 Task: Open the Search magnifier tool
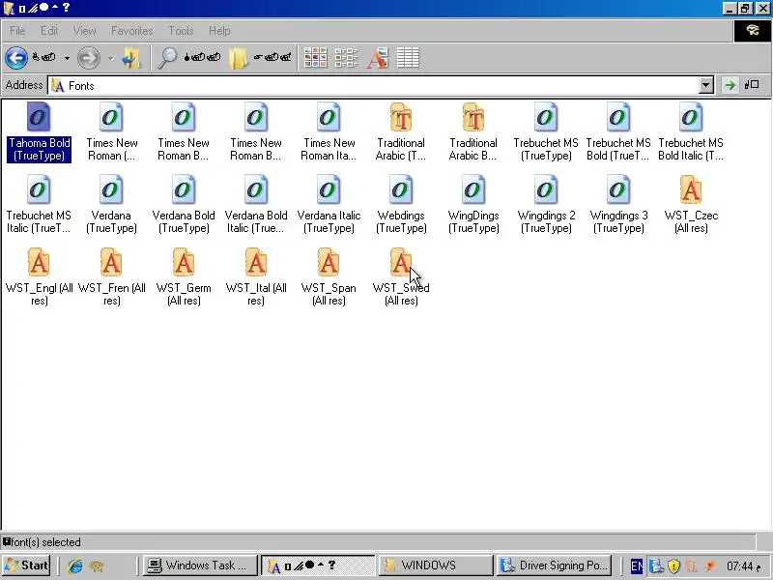[x=167, y=58]
